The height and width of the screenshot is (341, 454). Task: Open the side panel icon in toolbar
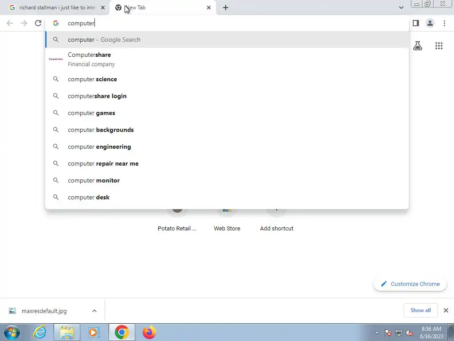click(x=416, y=23)
